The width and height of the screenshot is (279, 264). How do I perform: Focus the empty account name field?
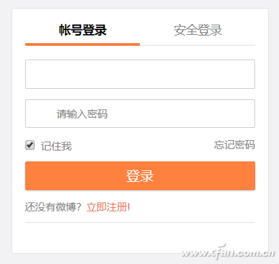(x=140, y=74)
